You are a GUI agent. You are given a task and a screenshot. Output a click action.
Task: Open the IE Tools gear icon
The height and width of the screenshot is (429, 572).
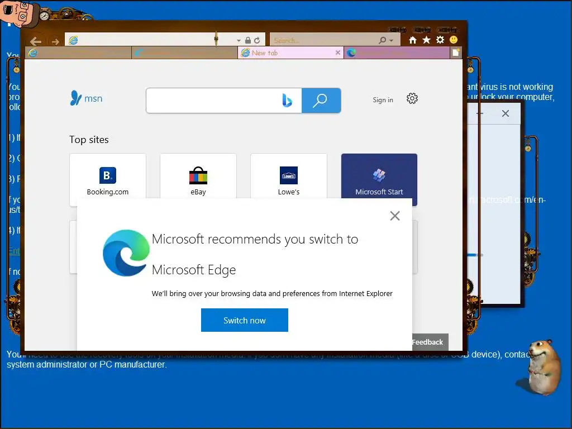click(x=440, y=40)
